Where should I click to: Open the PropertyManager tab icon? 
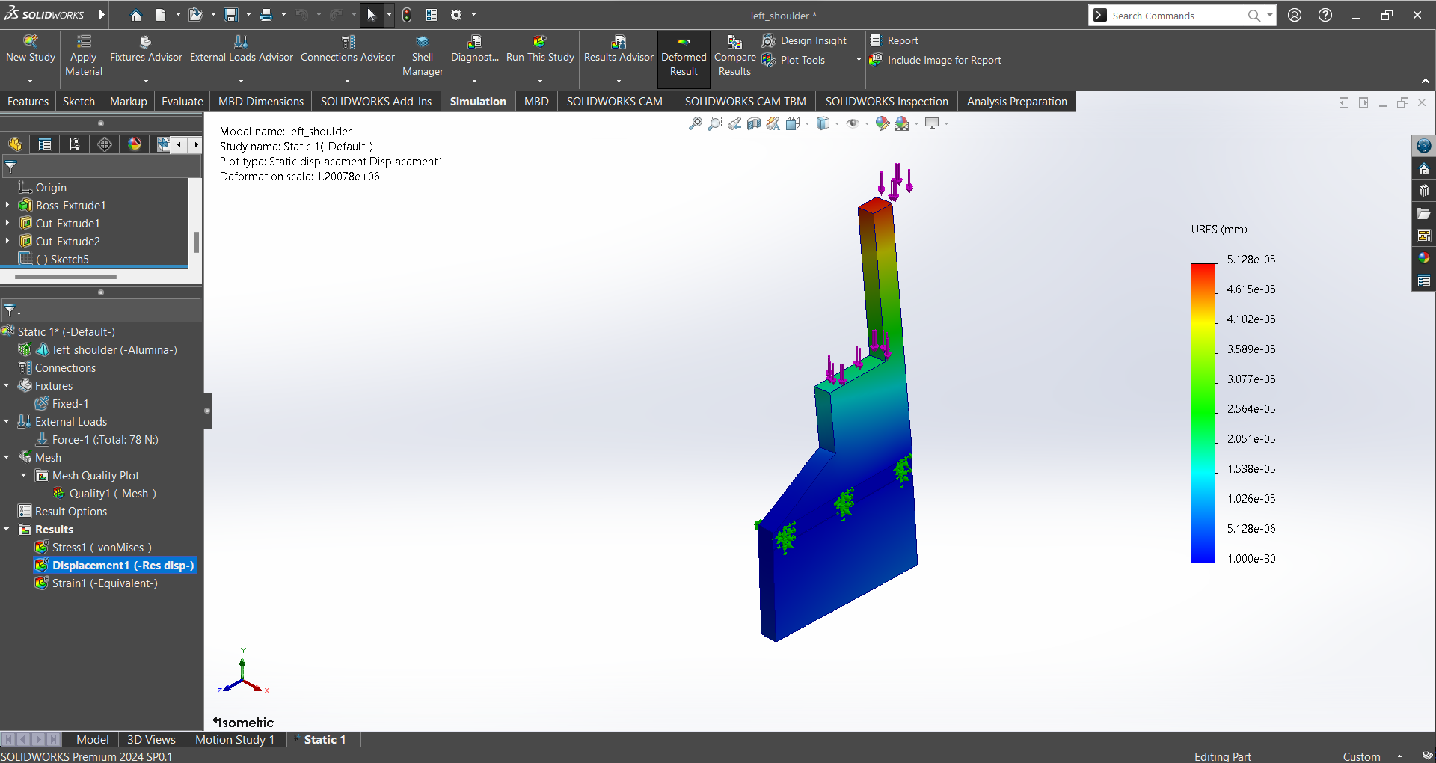tap(45, 144)
